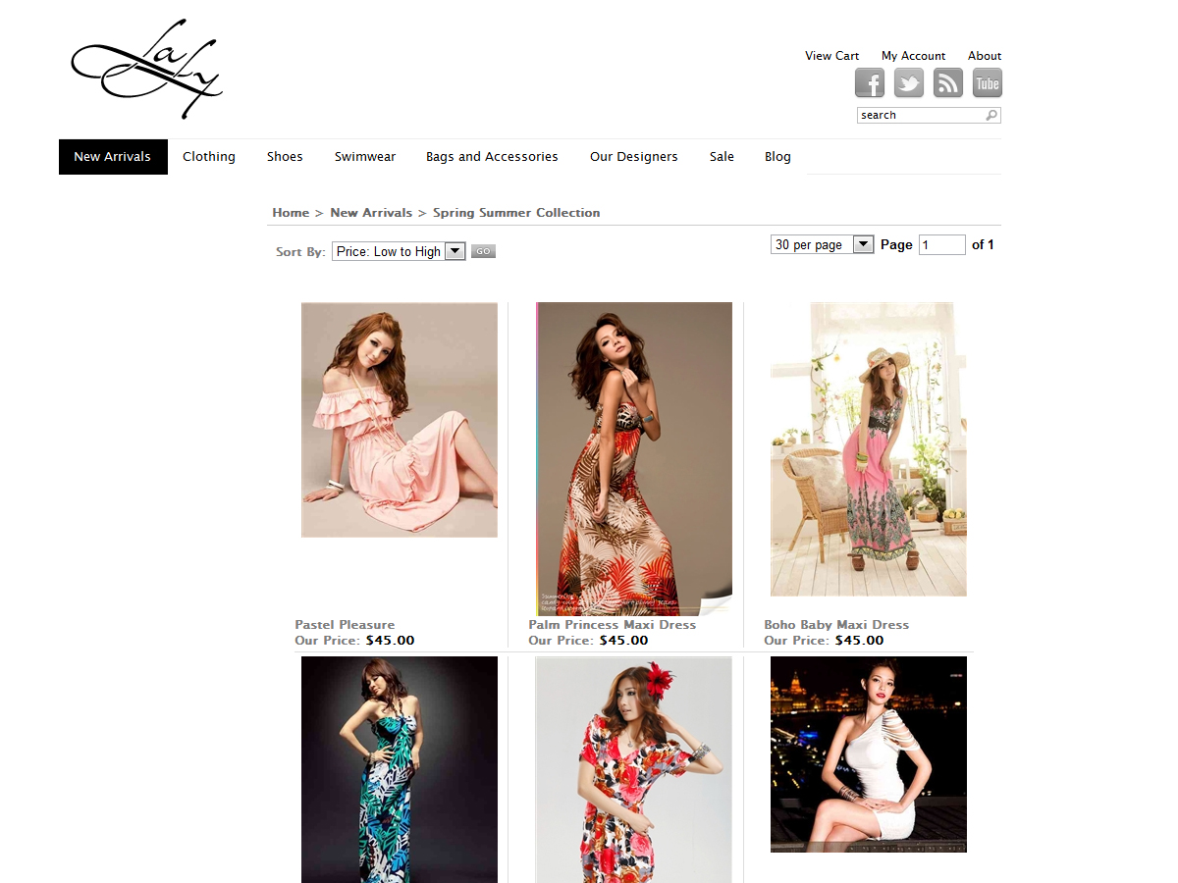Viewport: 1178px width, 883px height.
Task: Click the search magnifier icon
Action: [991, 115]
